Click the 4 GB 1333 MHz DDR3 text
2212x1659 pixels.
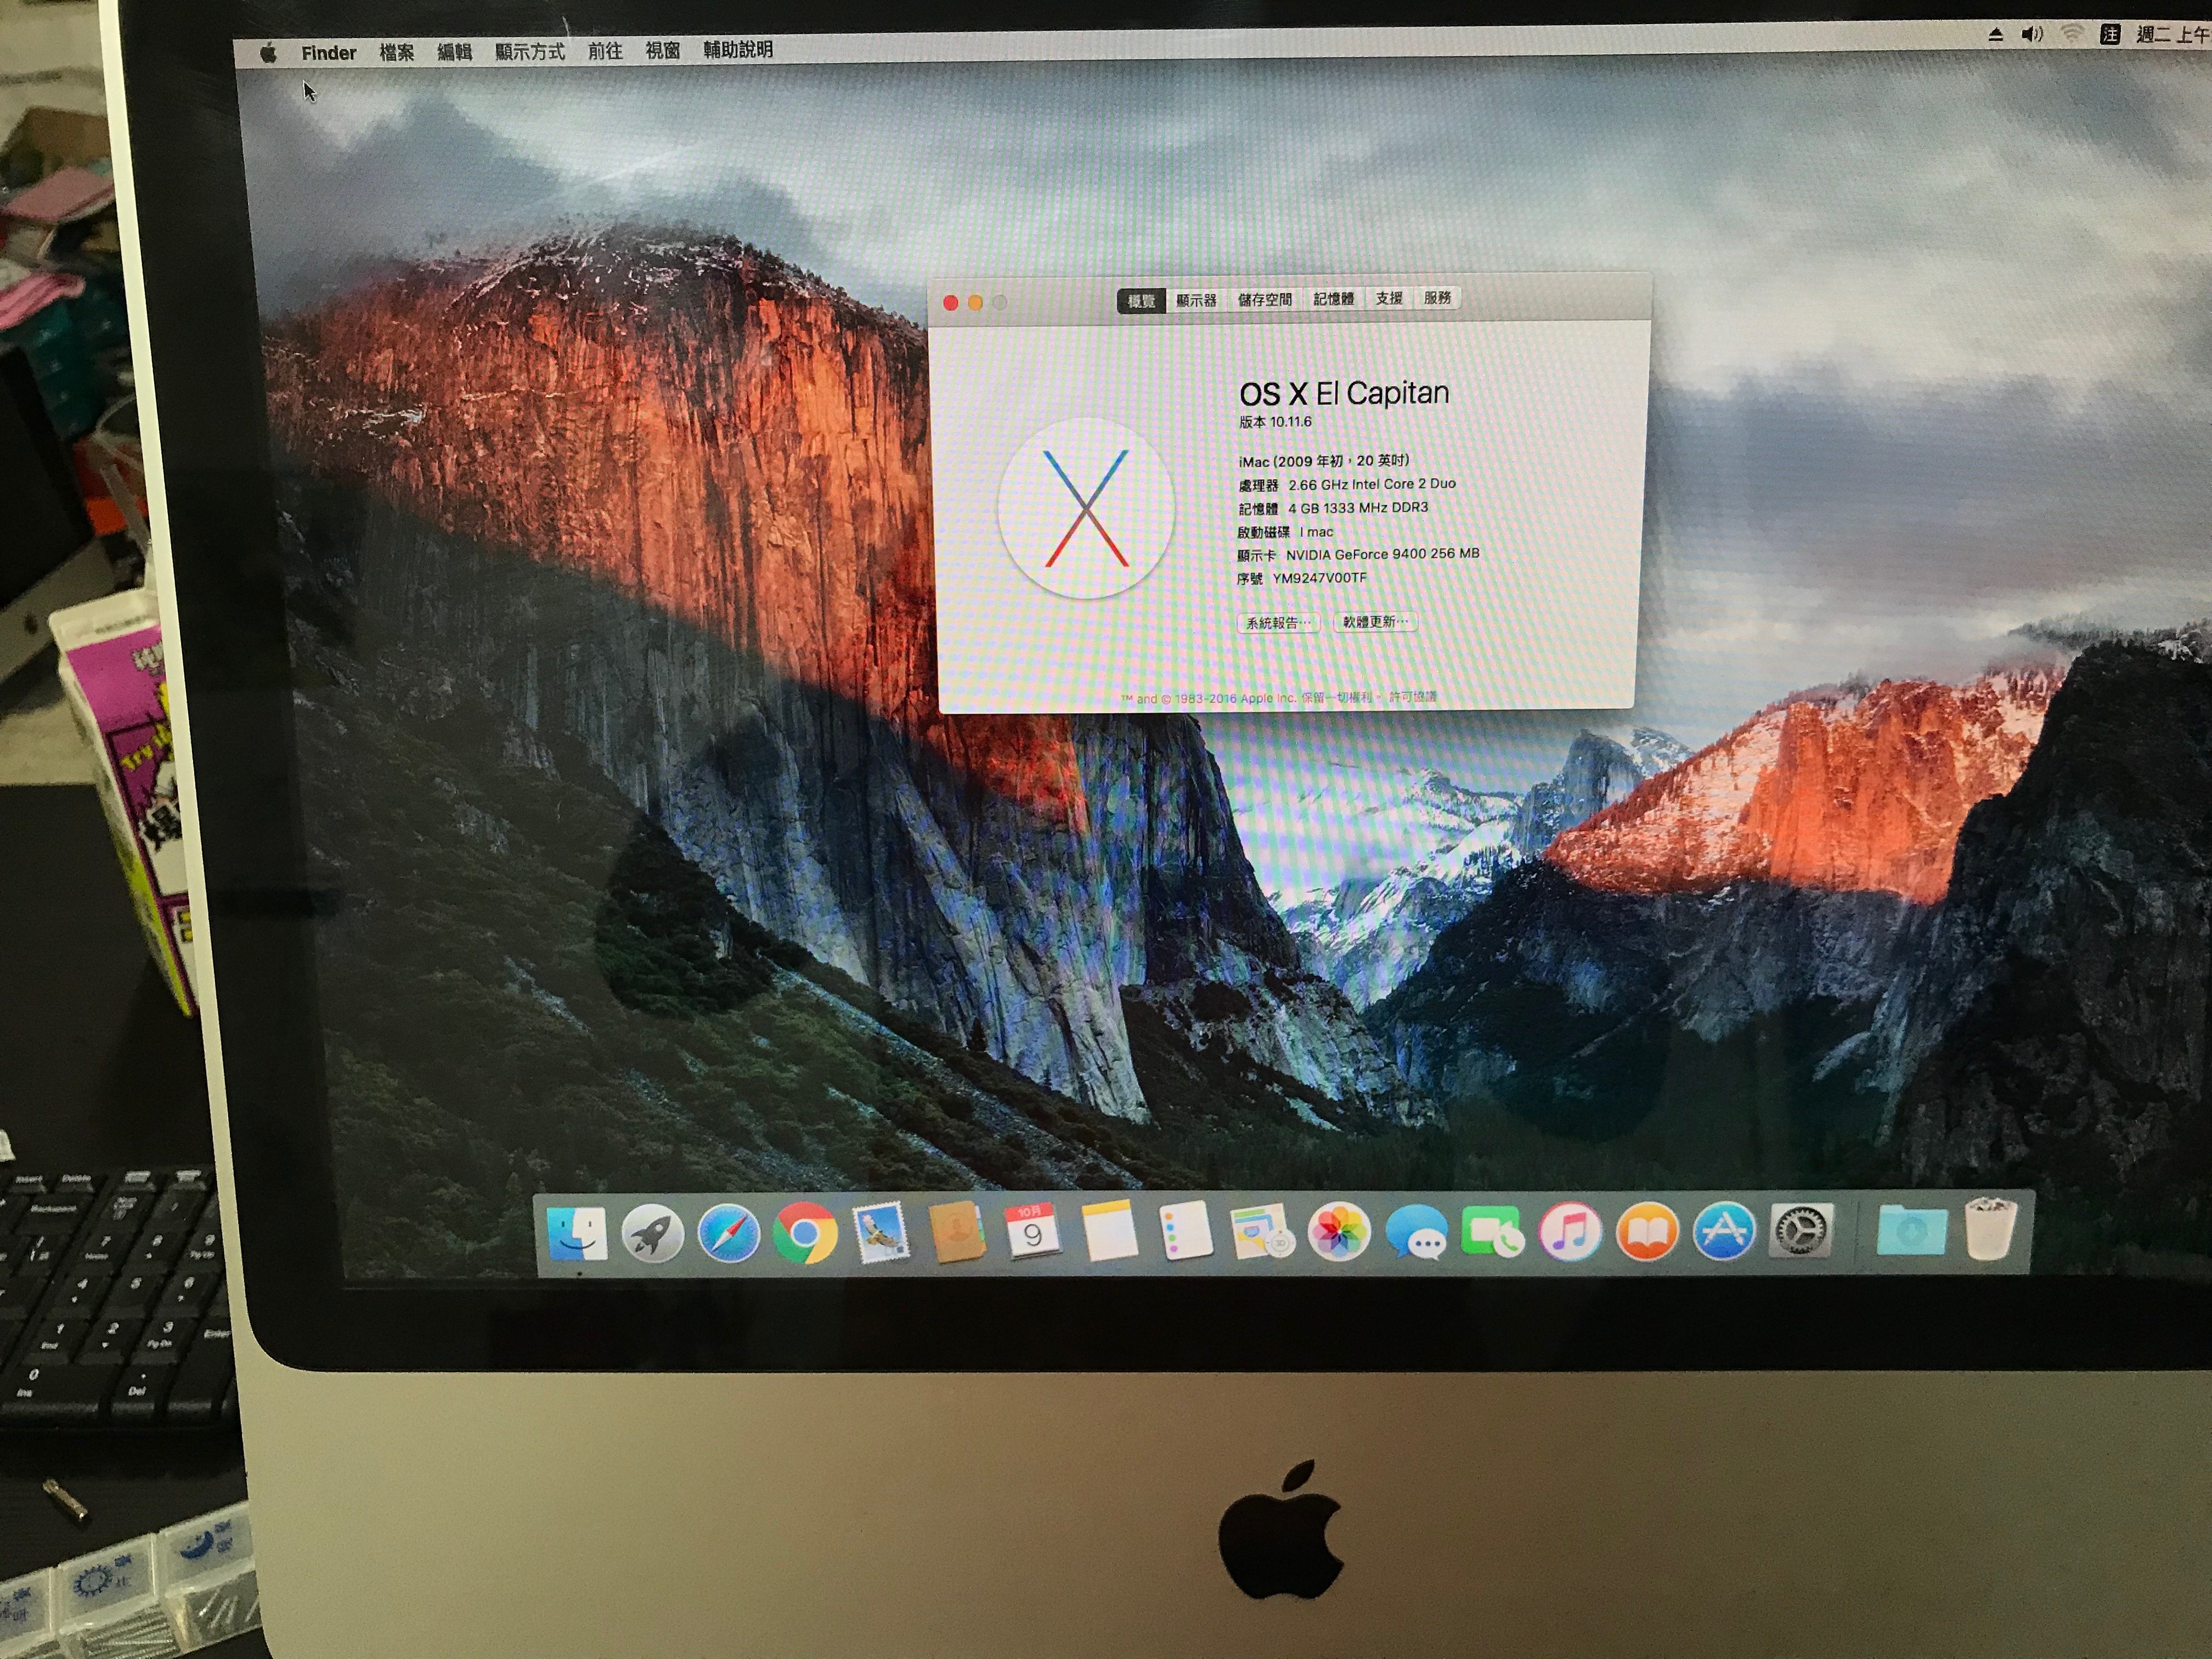pyautogui.click(x=1358, y=508)
